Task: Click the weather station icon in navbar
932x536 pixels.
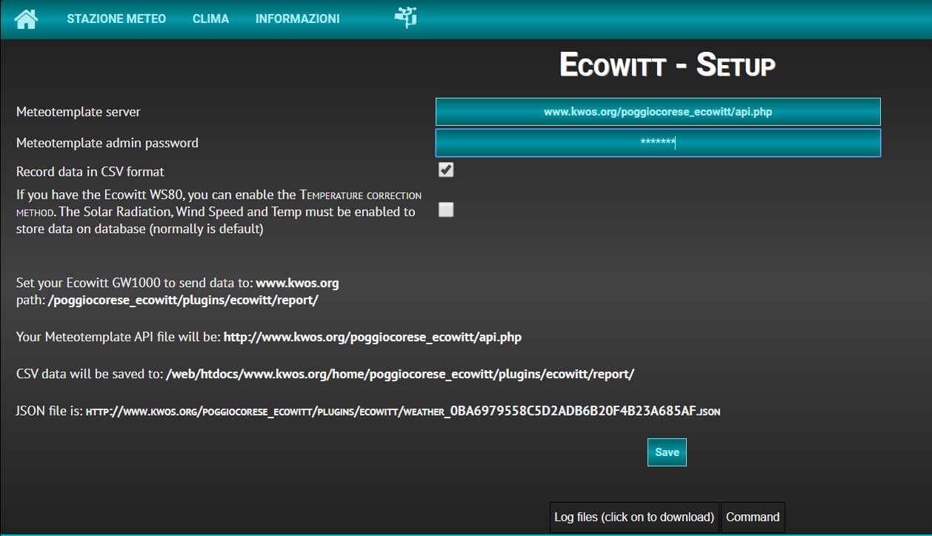Action: [x=405, y=16]
